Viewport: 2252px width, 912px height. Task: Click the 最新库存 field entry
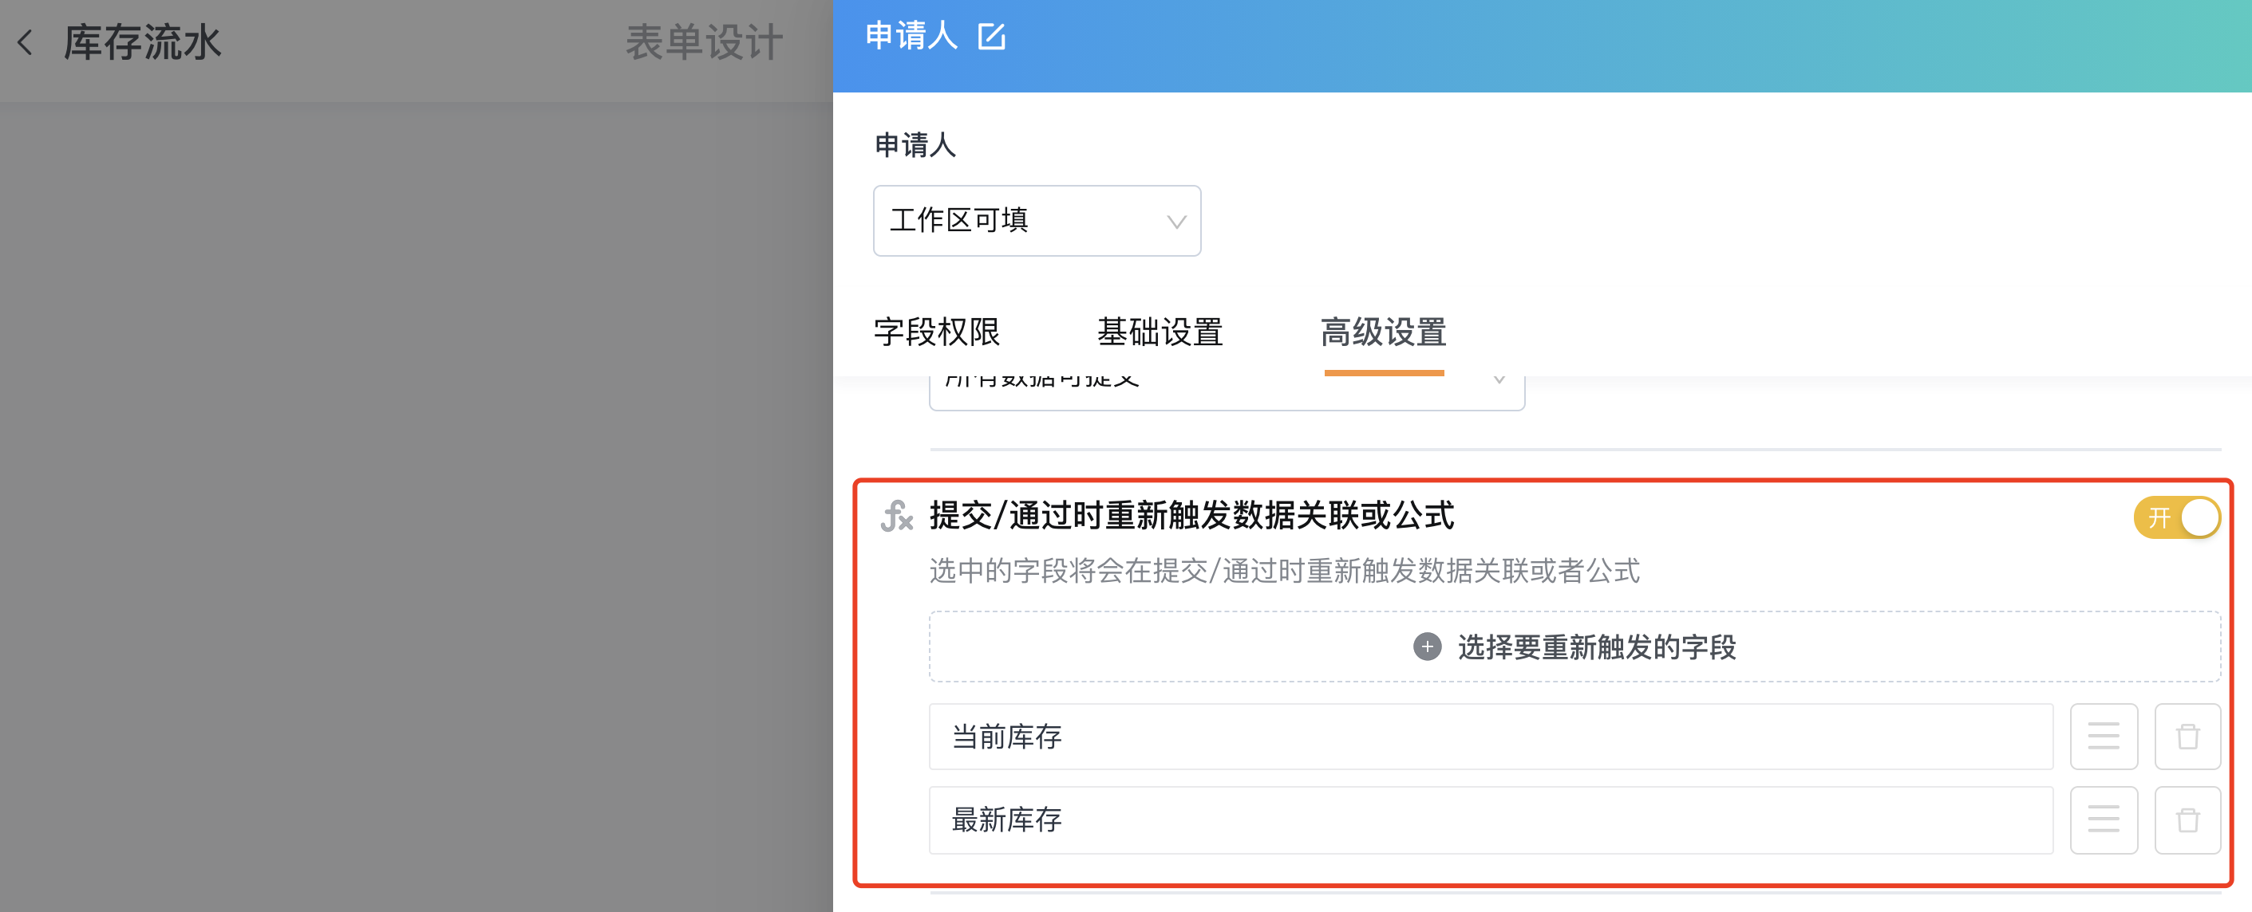click(1491, 820)
